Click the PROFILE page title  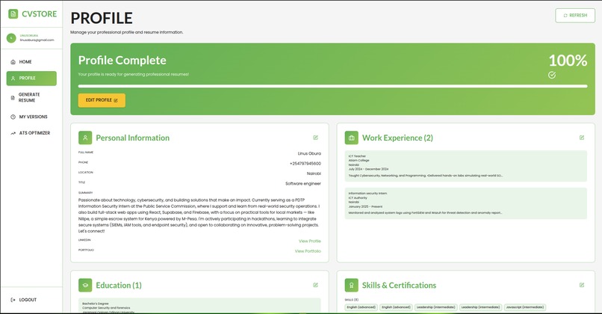(102, 18)
